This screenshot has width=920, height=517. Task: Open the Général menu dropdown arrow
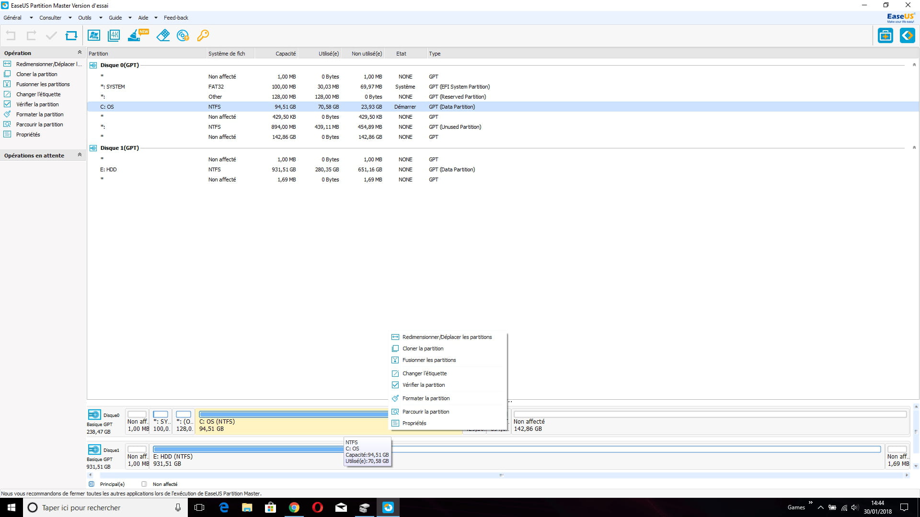[x=31, y=18]
